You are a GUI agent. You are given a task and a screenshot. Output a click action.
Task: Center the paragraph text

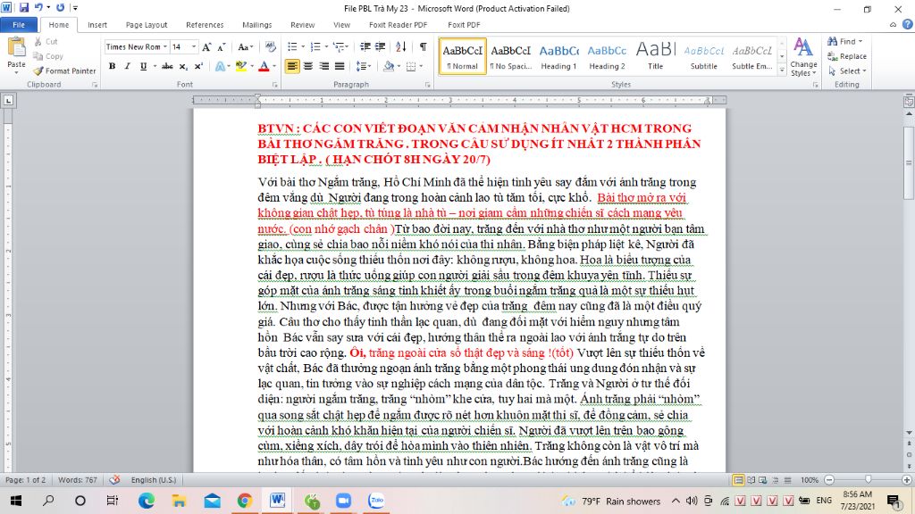coord(308,66)
